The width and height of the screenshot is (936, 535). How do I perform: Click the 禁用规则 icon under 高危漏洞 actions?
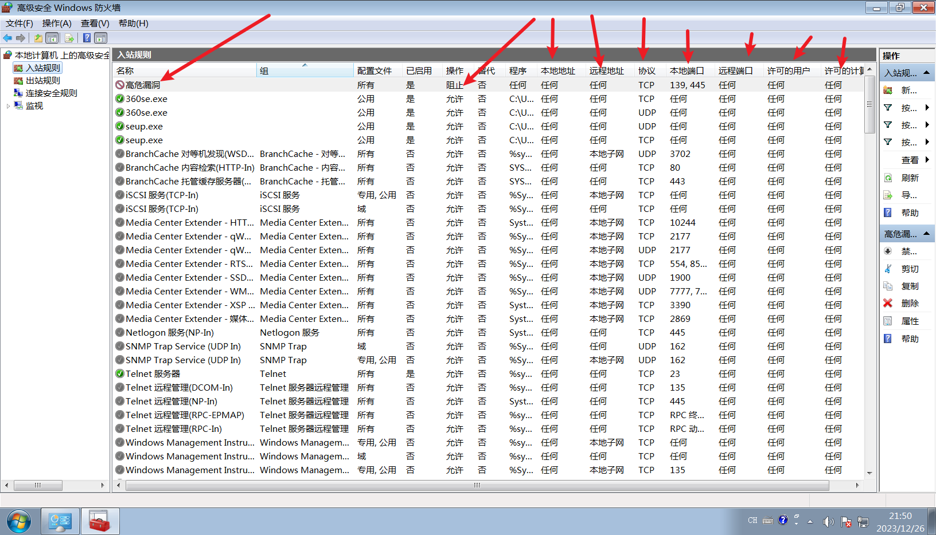point(888,251)
